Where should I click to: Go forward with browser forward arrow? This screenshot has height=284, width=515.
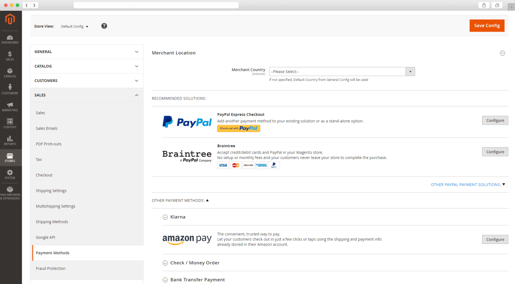(34, 5)
